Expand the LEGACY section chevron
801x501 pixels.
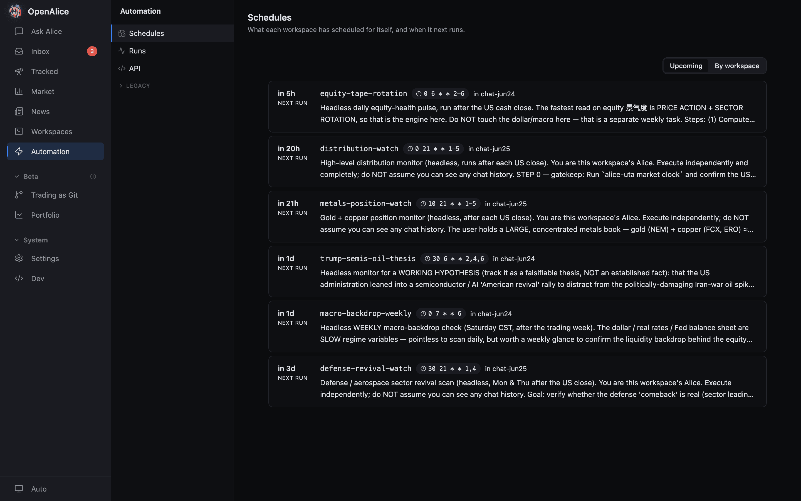point(121,85)
